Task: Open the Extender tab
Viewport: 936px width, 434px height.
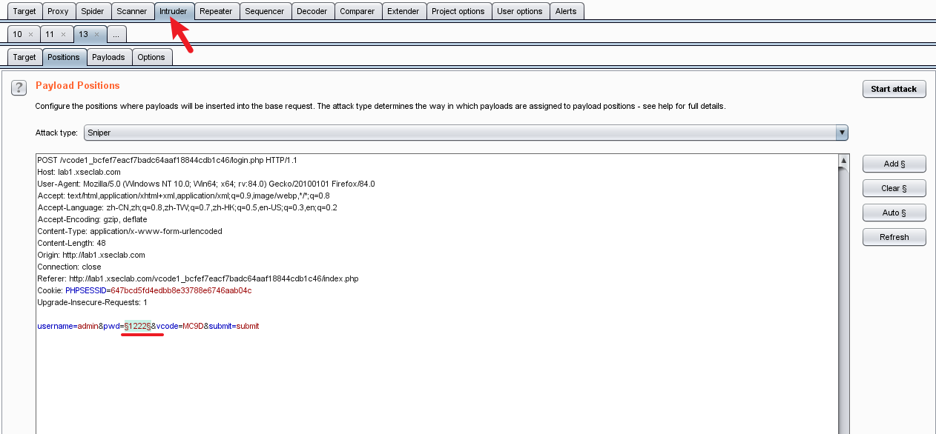Action: coord(403,11)
